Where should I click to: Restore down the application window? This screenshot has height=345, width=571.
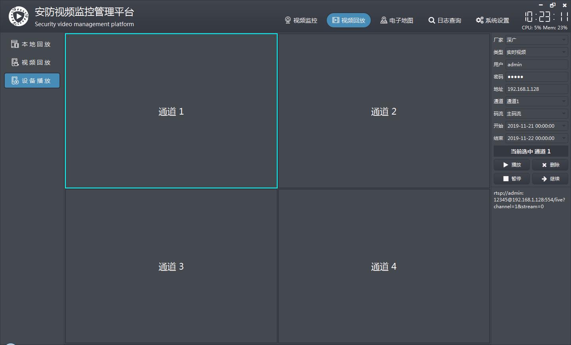pos(552,5)
